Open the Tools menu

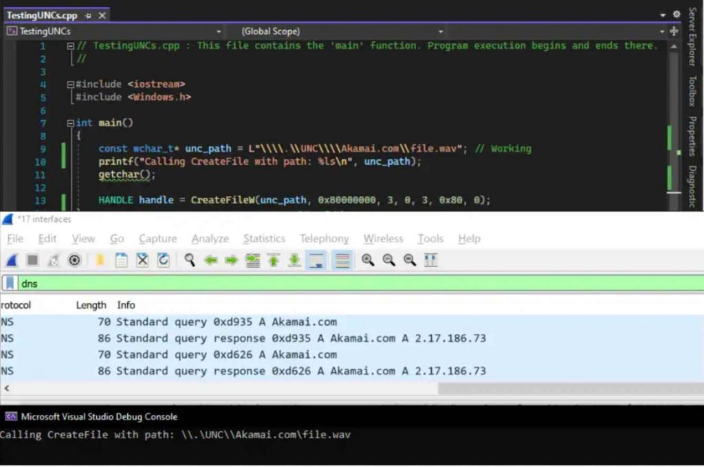pyautogui.click(x=430, y=239)
